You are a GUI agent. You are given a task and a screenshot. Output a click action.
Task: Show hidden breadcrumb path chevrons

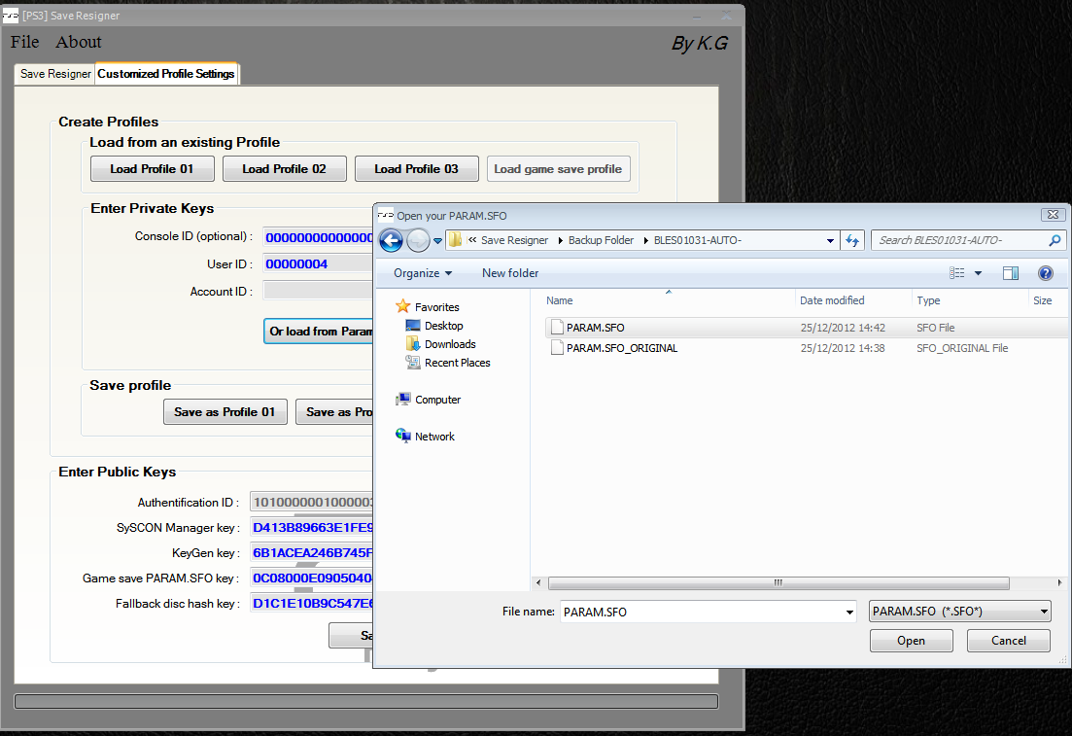pos(471,240)
